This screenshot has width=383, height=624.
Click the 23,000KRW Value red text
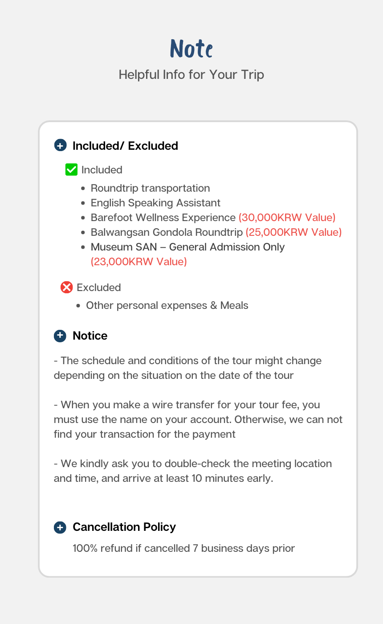139,262
